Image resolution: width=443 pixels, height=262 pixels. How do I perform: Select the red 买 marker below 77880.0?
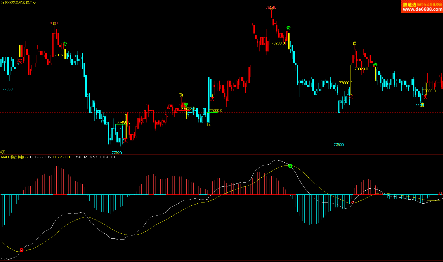pyautogui.click(x=351, y=97)
